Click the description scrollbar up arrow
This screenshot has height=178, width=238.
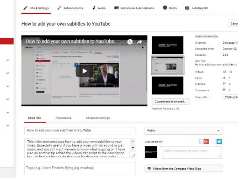[133, 141]
